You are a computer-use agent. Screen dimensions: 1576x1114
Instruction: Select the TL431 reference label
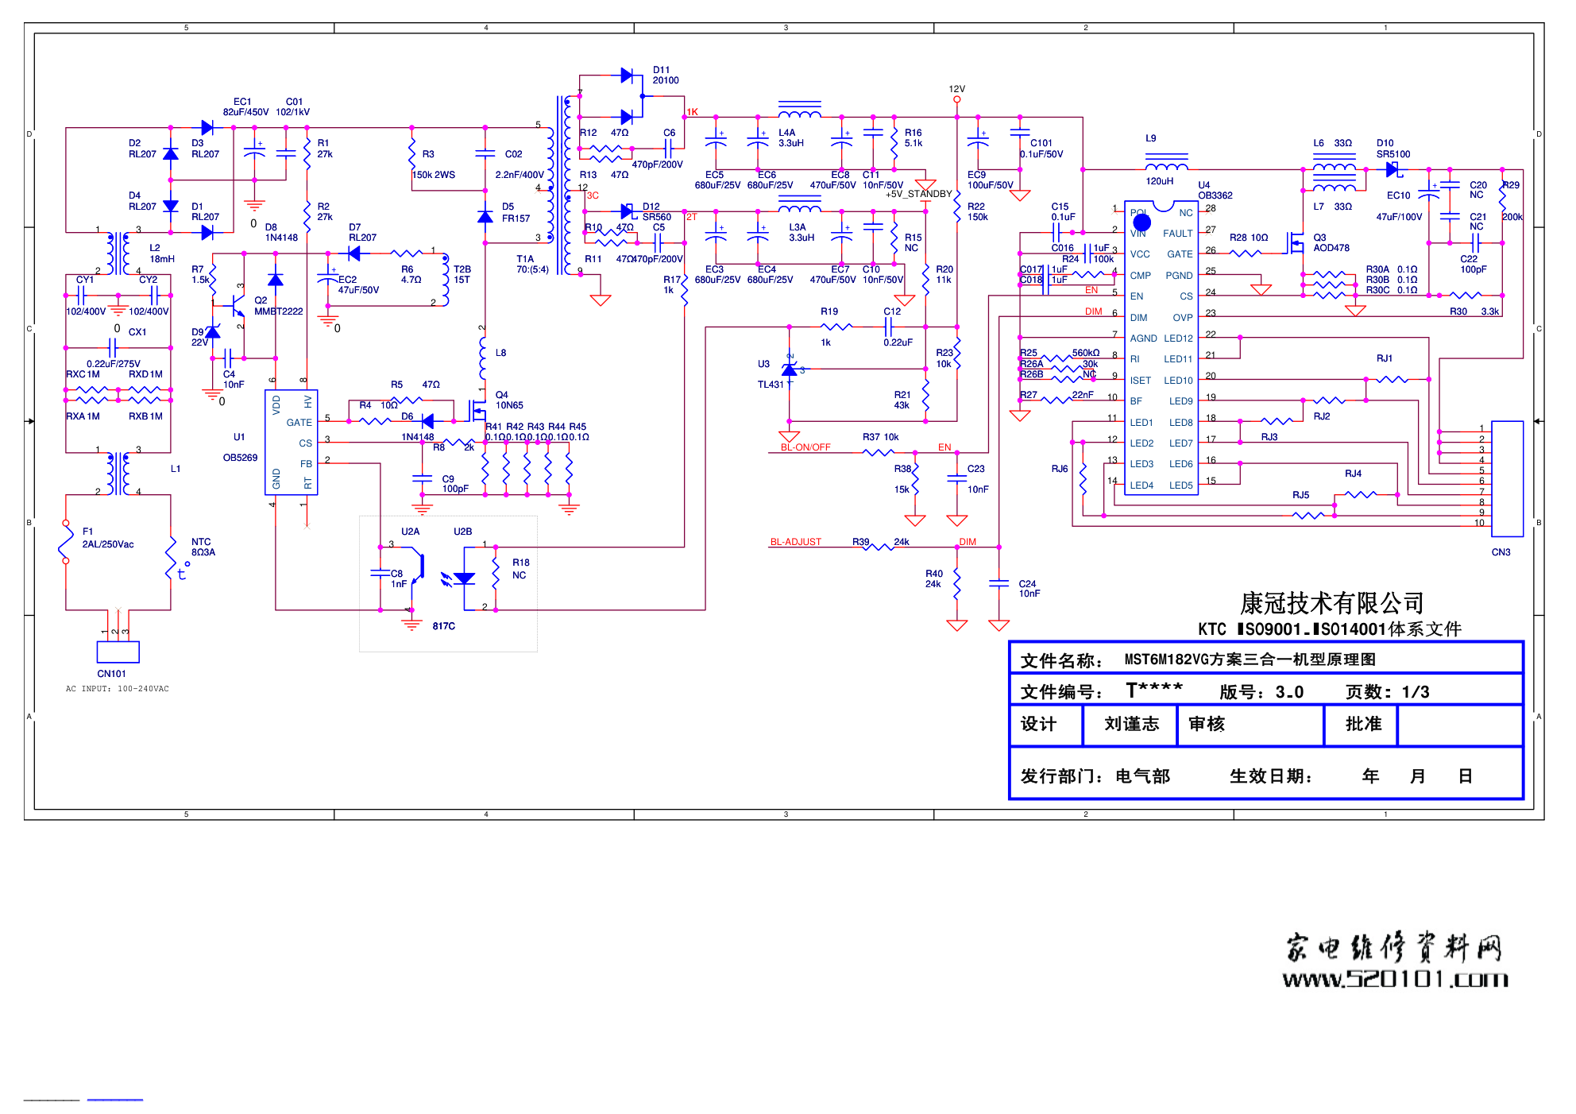pos(771,385)
